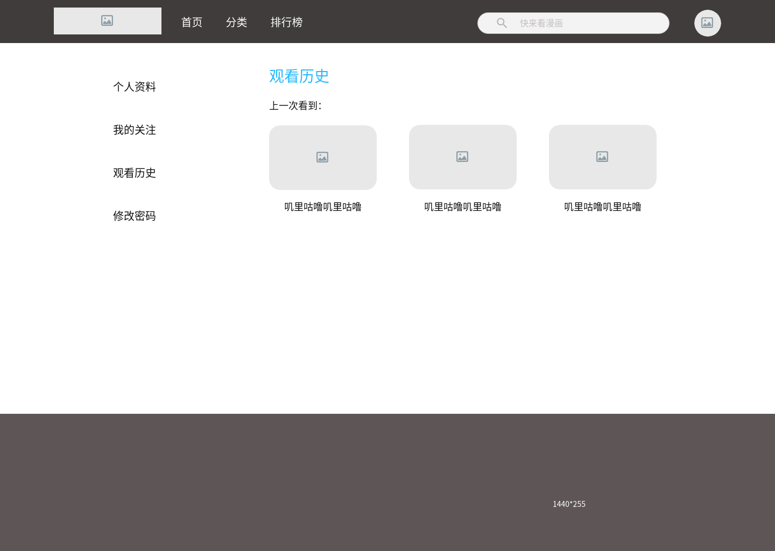Open 修改密码 in the sidebar
Screen dimensions: 775x551
[x=134, y=216]
